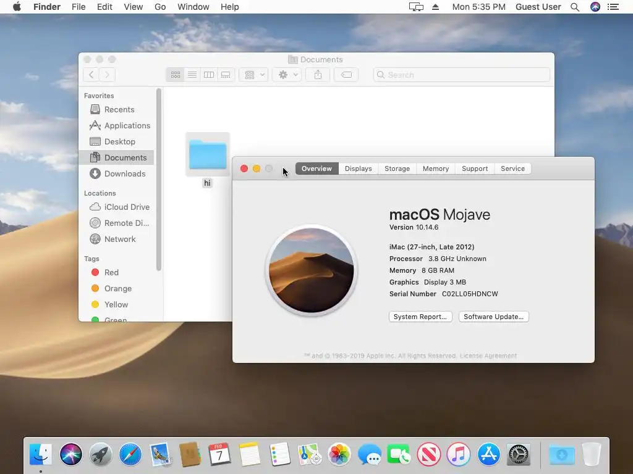633x474 pixels.
Task: Select the Overview tab
Action: pyautogui.click(x=317, y=169)
